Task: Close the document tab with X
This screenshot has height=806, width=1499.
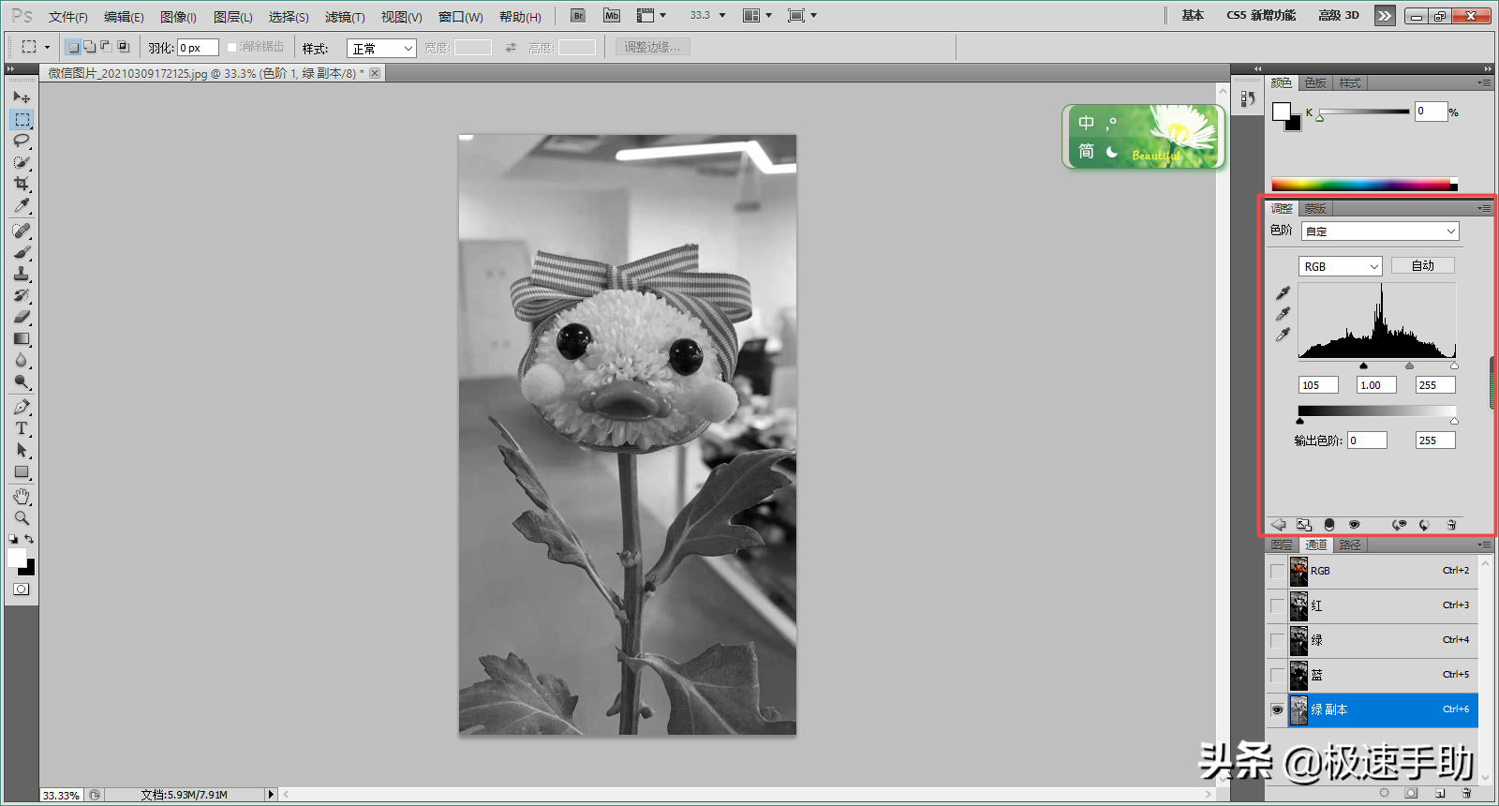Action: click(x=375, y=73)
